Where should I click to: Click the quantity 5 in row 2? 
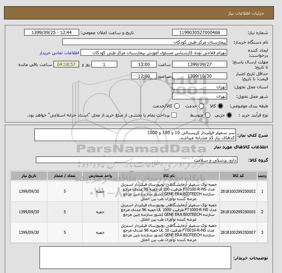(65, 212)
